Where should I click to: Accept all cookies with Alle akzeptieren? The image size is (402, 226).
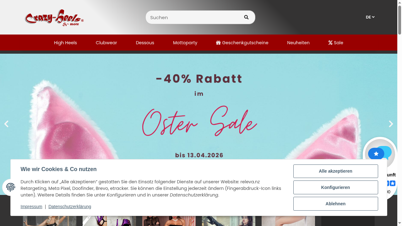(x=335, y=171)
